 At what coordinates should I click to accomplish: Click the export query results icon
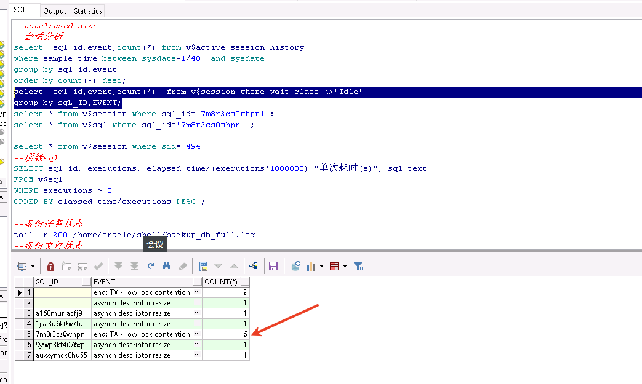click(295, 266)
